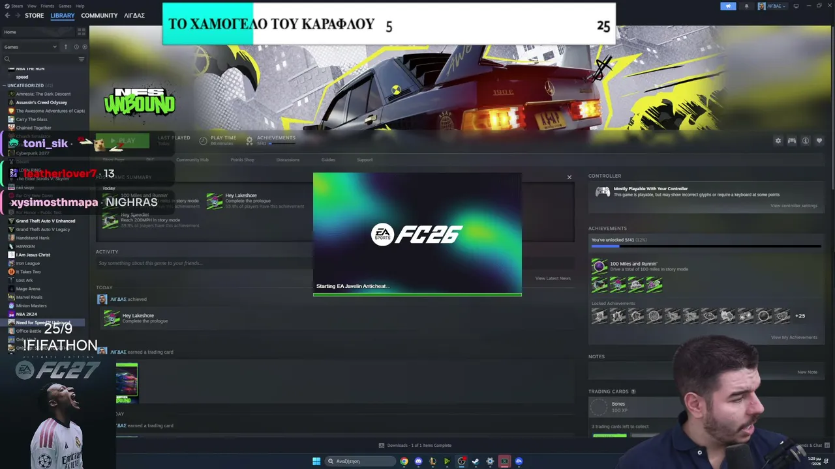Select Grand Theft Auto V Enhanced
The height and width of the screenshot is (469, 835).
point(46,221)
